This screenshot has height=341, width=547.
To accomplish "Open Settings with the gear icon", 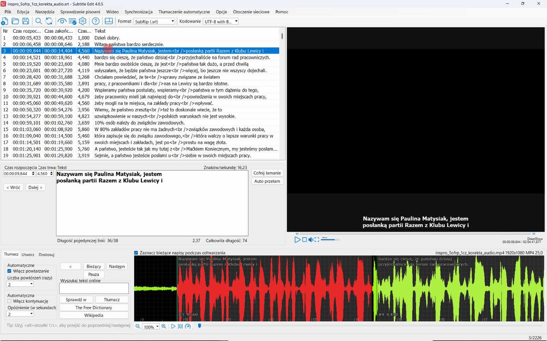I will coord(83,21).
